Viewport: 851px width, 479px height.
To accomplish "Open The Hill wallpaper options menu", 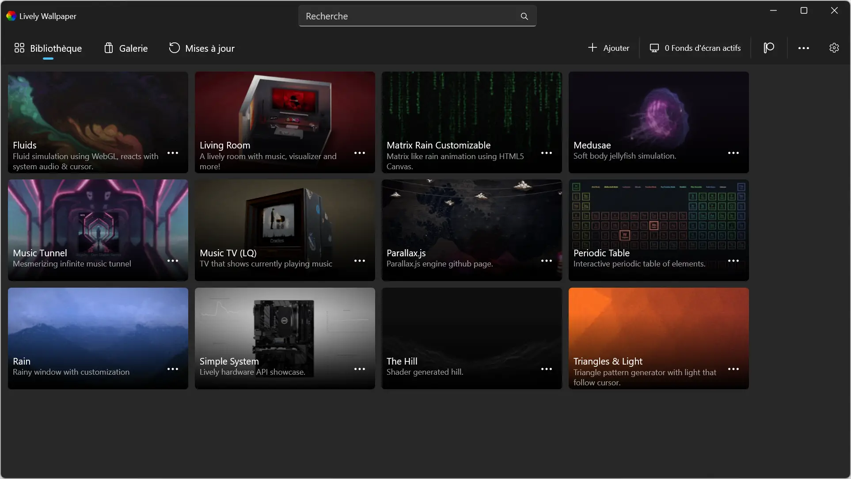I will coord(547,369).
